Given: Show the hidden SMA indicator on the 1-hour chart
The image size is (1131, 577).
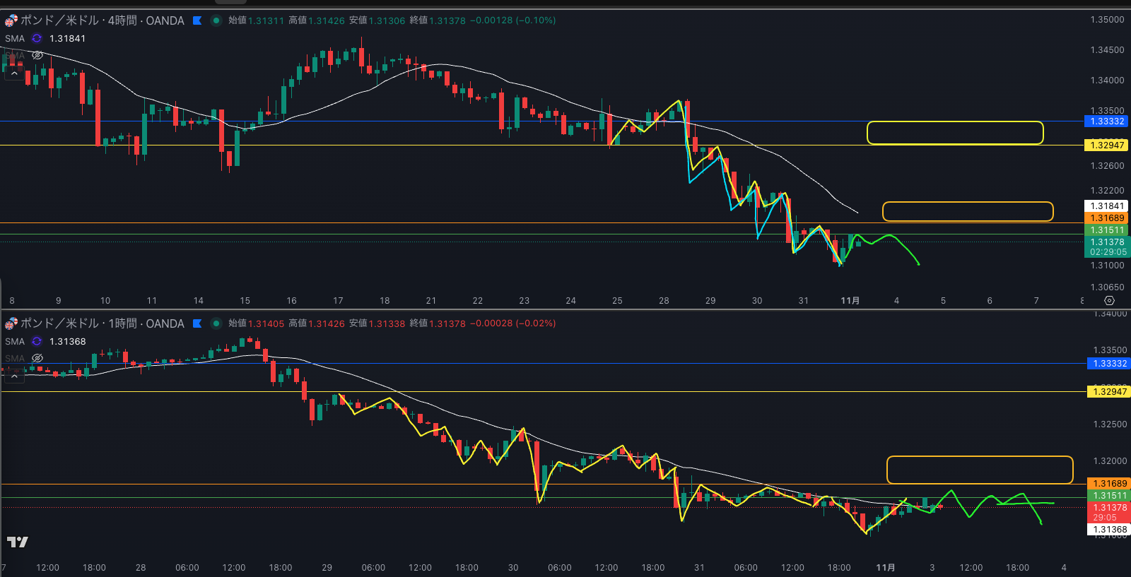Looking at the screenshot, I should [37, 358].
